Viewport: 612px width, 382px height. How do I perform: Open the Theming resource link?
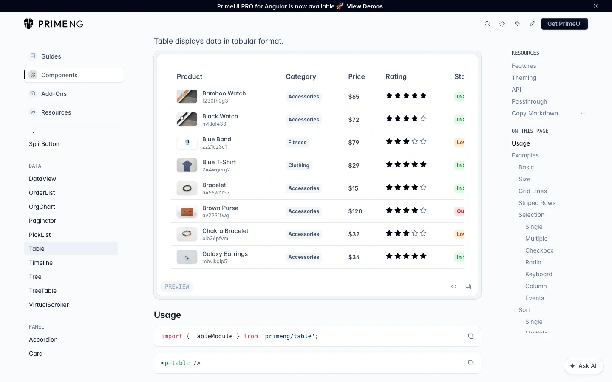[524, 78]
